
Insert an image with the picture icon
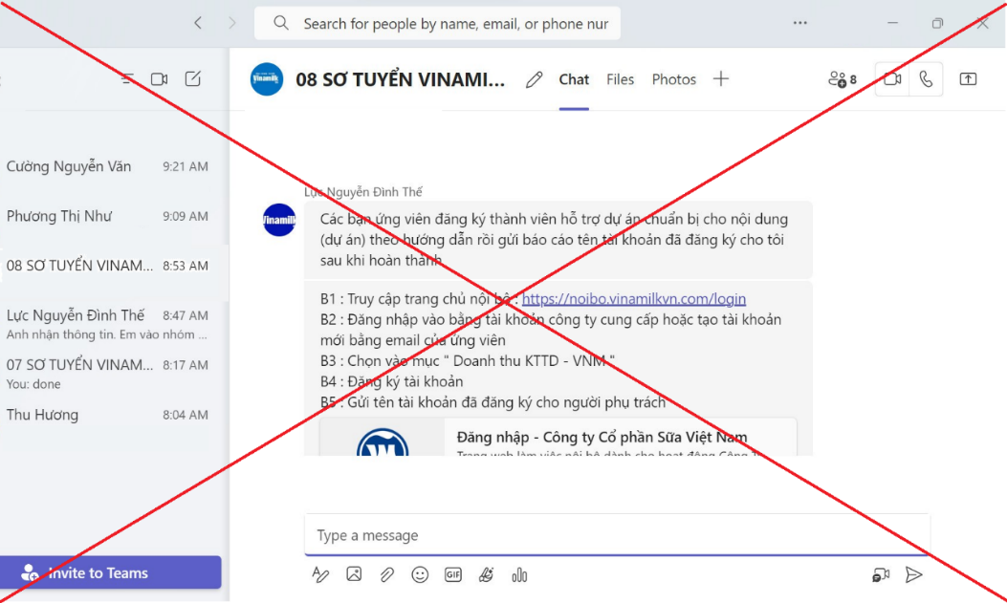point(354,574)
